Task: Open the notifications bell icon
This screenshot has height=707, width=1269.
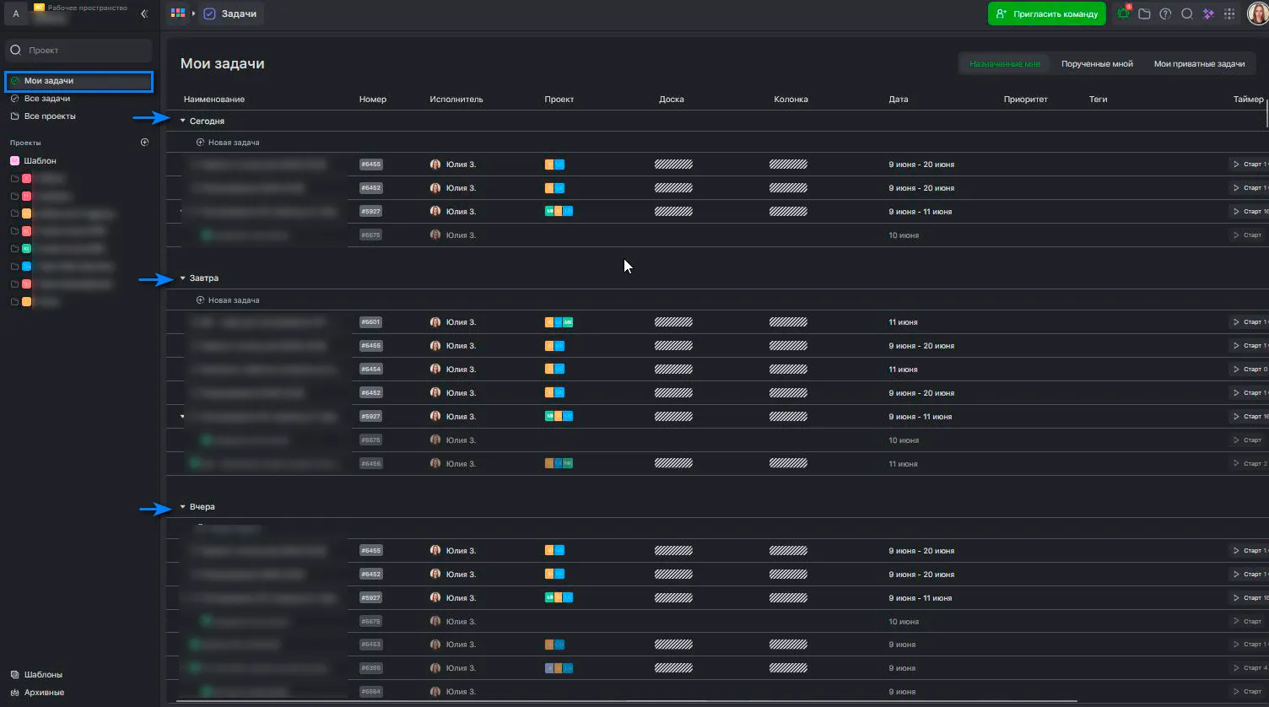Action: pyautogui.click(x=1123, y=14)
